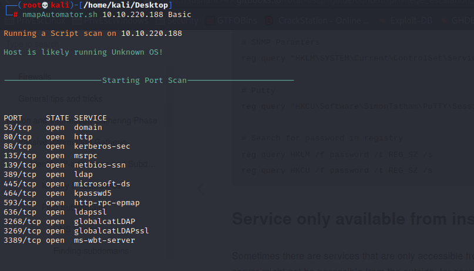Click the 593/tcp port entry
Screen dimensions: 474x271
coord(20,203)
